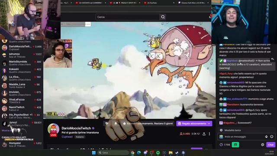Click the Italiano language tag

[x=80, y=137]
